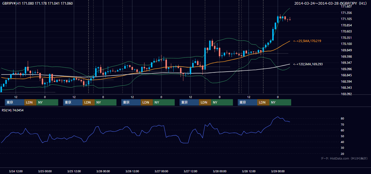Click the RSI(14) 74.0454 indicator label
This screenshot has height=174, width=371.
[12, 110]
